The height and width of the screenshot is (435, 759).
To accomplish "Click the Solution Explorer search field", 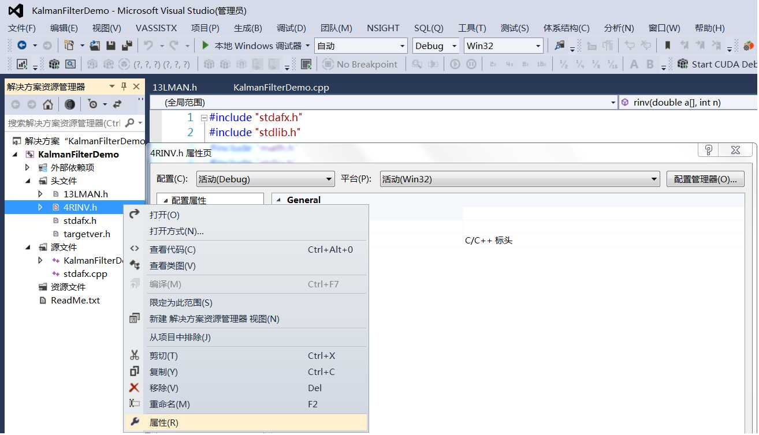I will (x=64, y=123).
